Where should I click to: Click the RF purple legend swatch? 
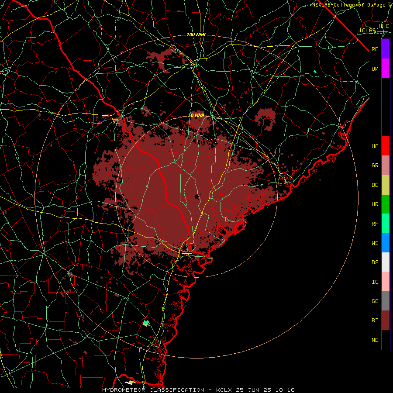(386, 49)
